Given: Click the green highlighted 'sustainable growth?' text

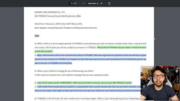Looking at the screenshot, I should click(44, 51).
